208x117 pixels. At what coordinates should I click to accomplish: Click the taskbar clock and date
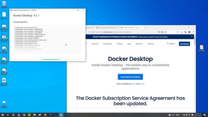pos(198,115)
